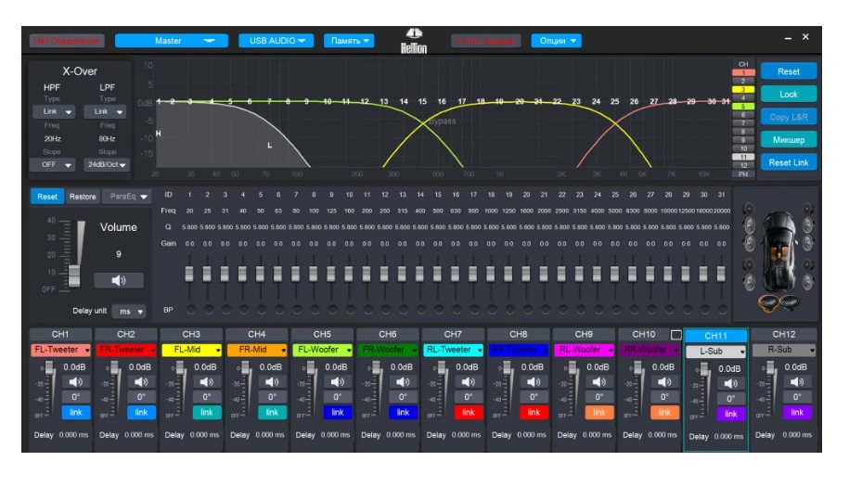The width and height of the screenshot is (849, 487).
Task: Mute the CH11 L-Sub speaker icon
Action: (x=730, y=384)
